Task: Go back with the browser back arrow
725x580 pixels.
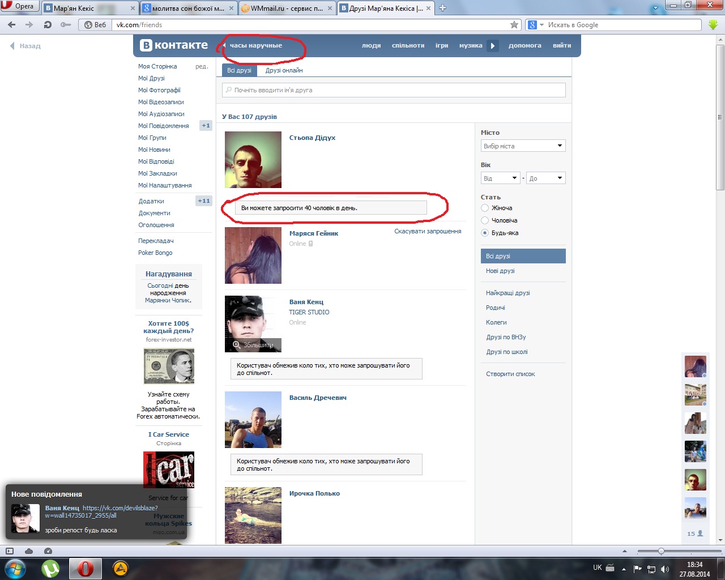Action: click(12, 25)
